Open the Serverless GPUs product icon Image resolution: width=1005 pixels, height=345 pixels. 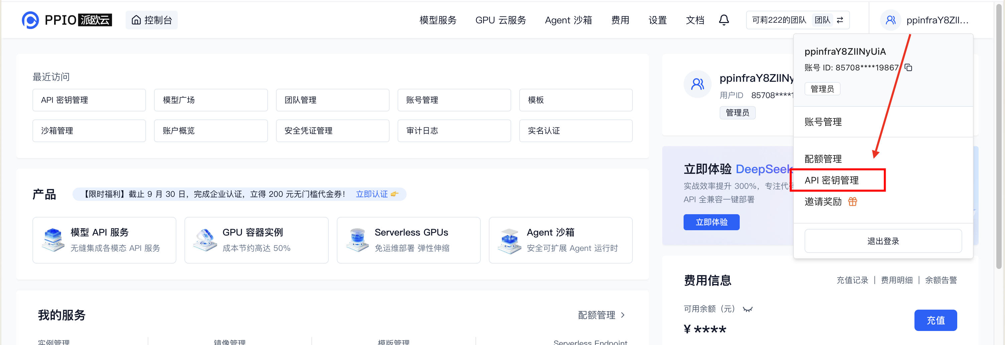357,240
